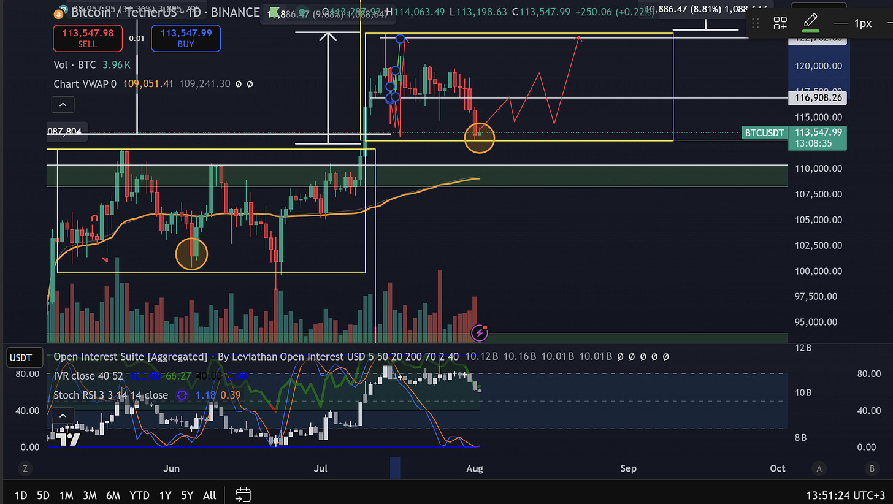Select the 3M time range
This screenshot has height=504, width=893.
(90, 495)
